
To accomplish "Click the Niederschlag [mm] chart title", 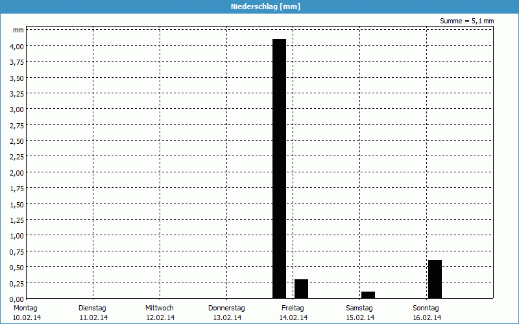I will pos(265,6).
